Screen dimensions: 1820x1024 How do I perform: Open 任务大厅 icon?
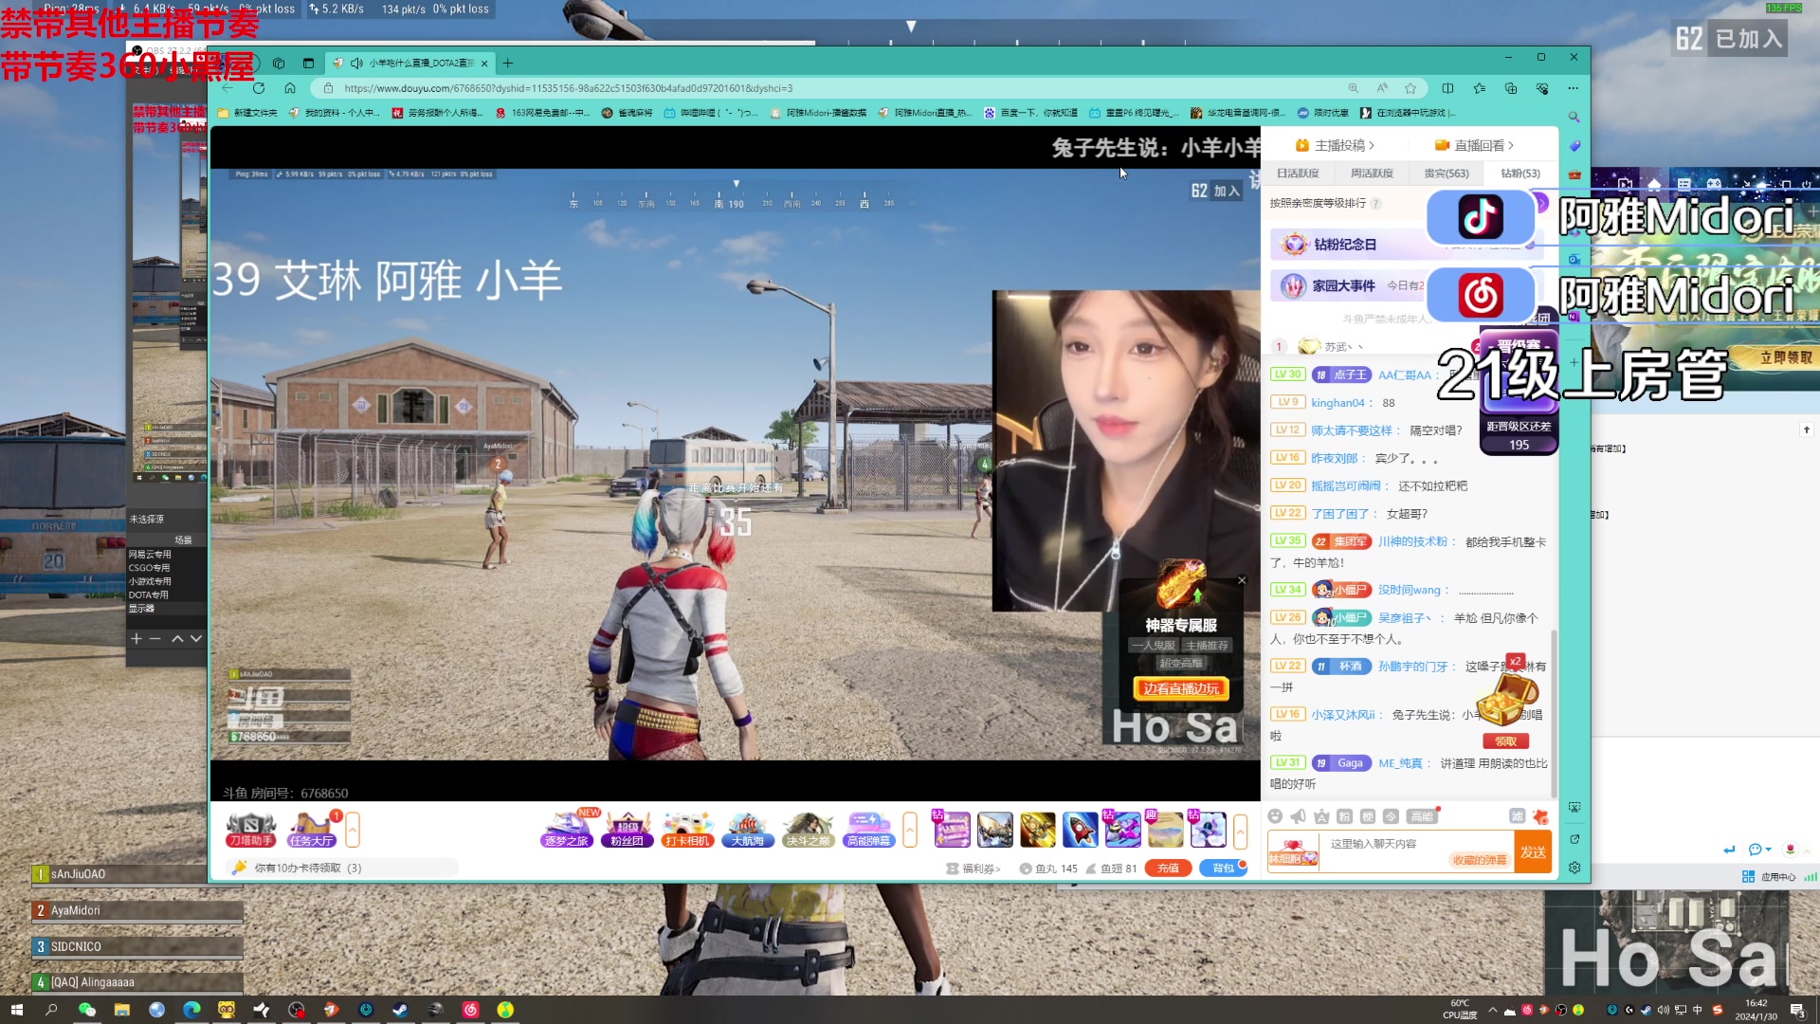(x=312, y=830)
